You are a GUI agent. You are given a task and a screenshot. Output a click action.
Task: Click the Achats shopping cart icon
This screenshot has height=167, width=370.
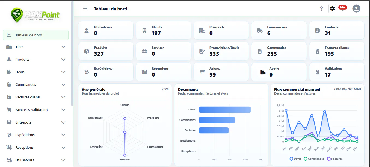coord(202,72)
